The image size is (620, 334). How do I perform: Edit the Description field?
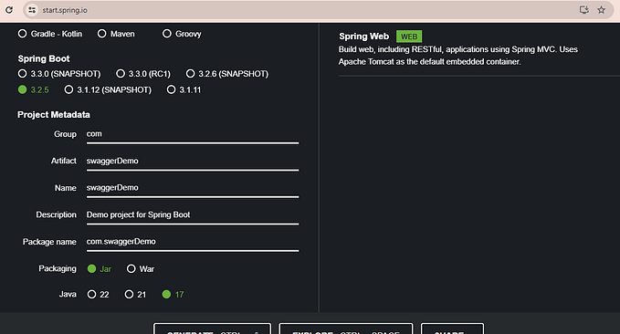(x=193, y=215)
